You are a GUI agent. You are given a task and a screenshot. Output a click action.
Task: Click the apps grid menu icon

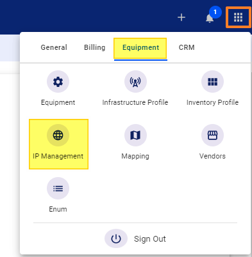coord(238,17)
